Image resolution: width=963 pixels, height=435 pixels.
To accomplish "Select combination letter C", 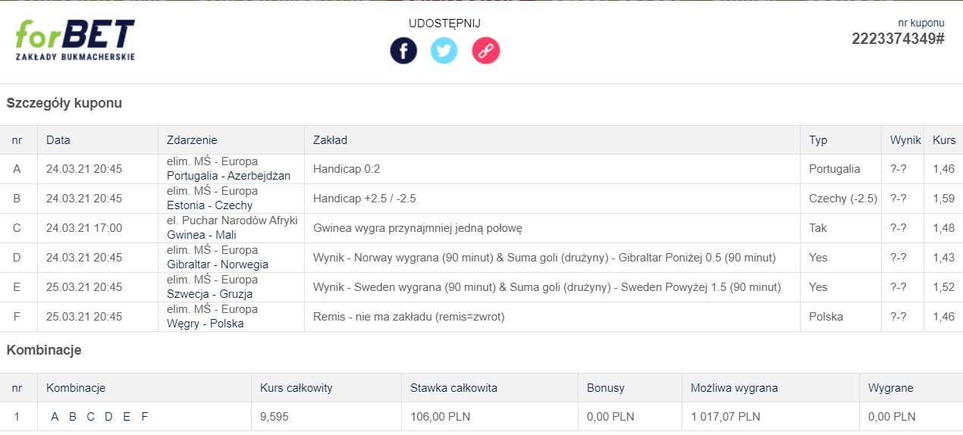I will (91, 417).
